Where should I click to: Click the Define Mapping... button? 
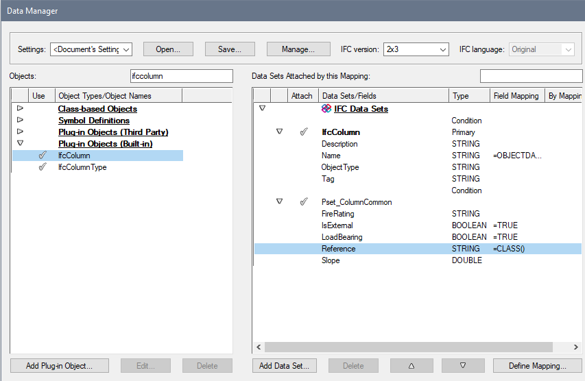(536, 366)
